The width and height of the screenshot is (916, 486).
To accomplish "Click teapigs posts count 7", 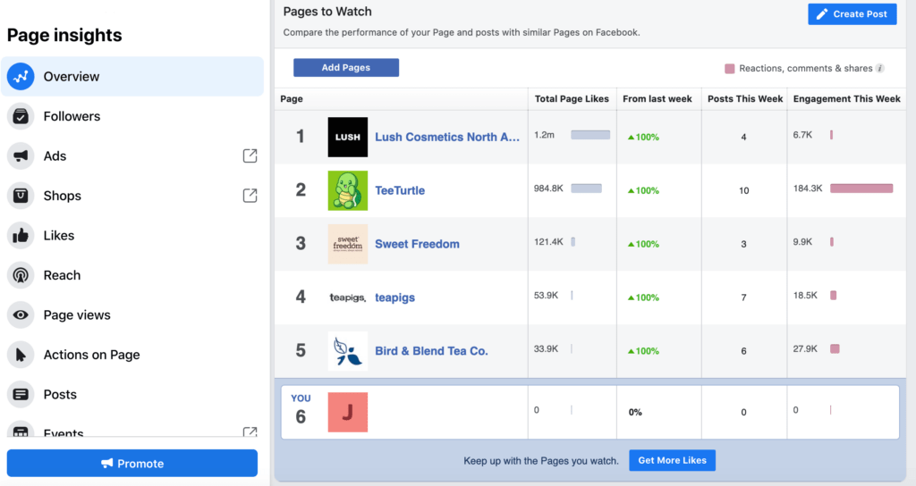I will tap(743, 297).
